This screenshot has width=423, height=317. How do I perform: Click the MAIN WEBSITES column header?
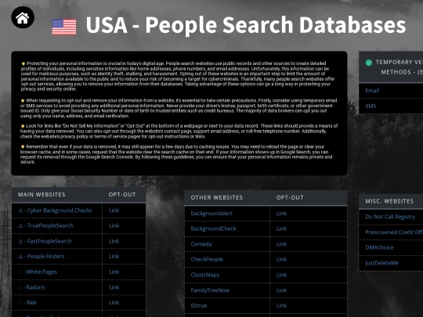(x=42, y=195)
